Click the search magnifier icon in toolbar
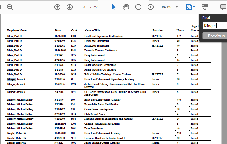 tap(10, 7)
